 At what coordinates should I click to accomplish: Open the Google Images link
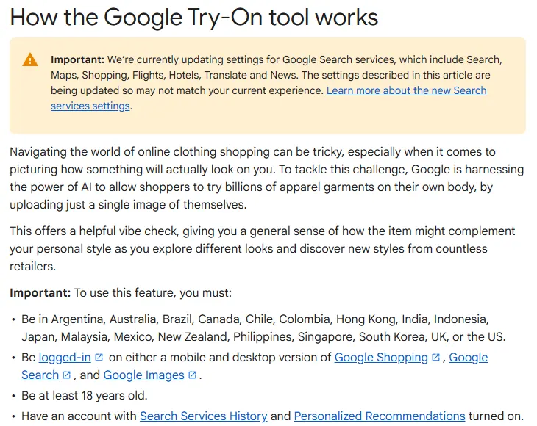point(144,375)
